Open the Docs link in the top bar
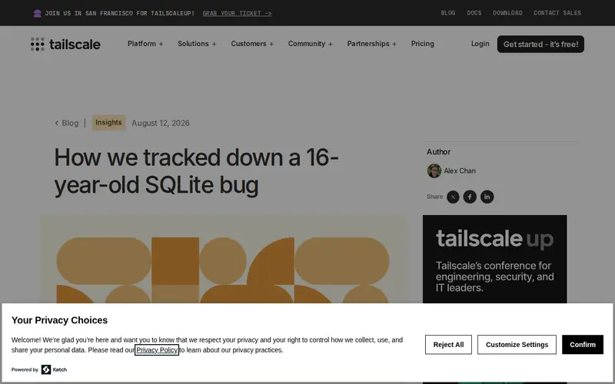Viewport: 615px width, 384px height. [474, 13]
